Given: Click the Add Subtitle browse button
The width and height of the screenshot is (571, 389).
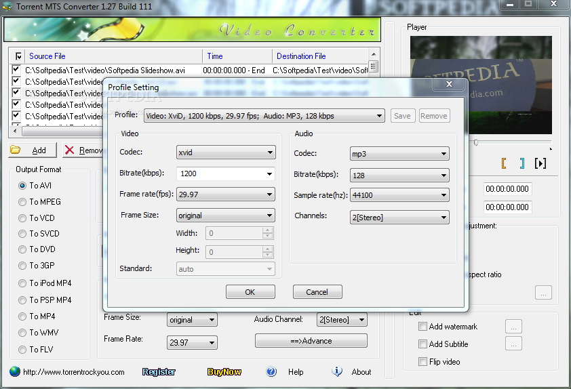Looking at the screenshot, I should click(x=513, y=344).
